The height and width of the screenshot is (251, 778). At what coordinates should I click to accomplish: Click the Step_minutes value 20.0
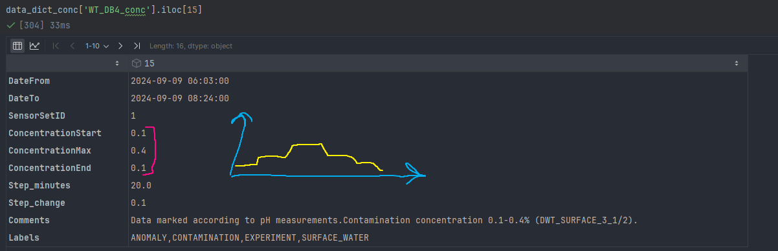141,185
